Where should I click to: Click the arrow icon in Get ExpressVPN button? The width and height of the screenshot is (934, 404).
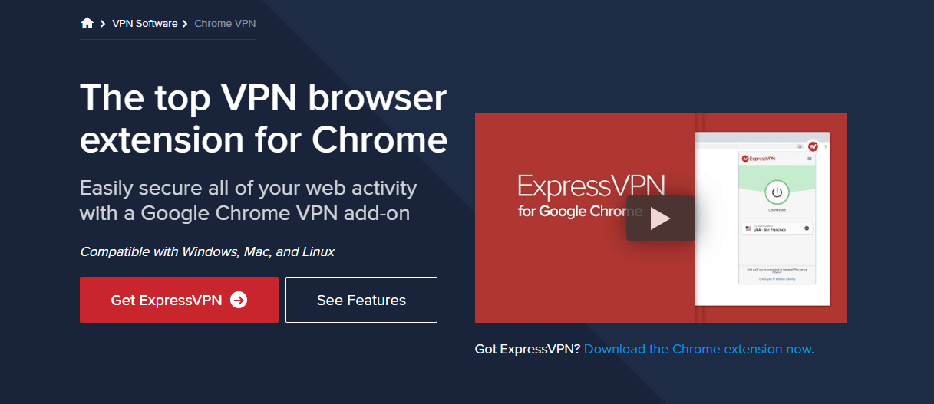(239, 300)
